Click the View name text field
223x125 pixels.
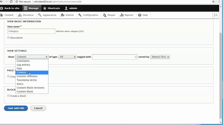[x=31, y=31]
